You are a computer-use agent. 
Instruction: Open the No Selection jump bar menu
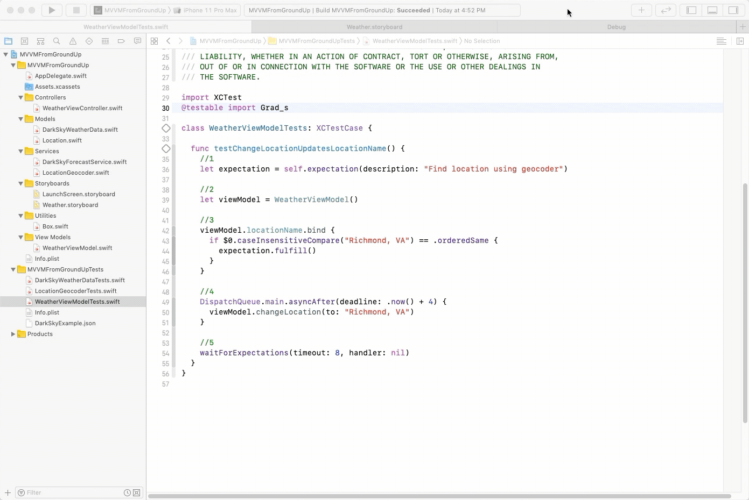[x=482, y=41]
